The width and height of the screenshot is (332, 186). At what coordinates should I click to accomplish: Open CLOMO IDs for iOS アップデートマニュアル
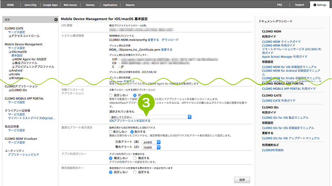point(291,138)
